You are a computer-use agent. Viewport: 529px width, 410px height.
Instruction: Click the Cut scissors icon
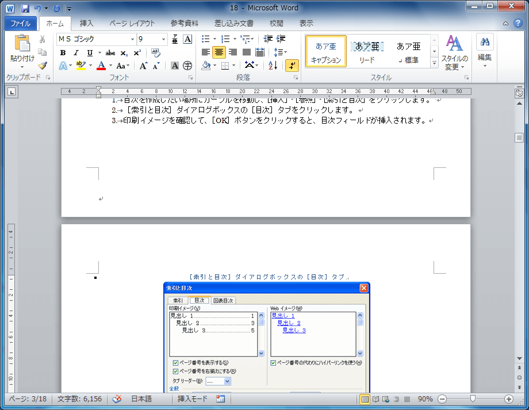[42, 40]
